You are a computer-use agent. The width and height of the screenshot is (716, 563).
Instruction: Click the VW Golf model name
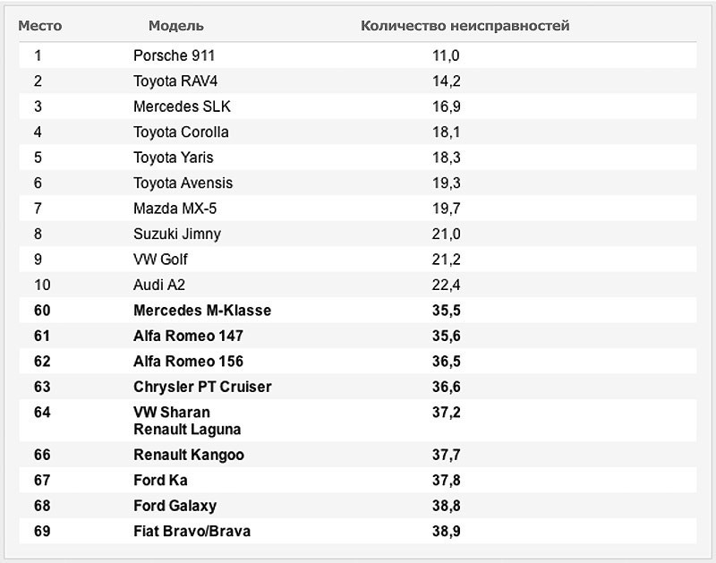[160, 260]
